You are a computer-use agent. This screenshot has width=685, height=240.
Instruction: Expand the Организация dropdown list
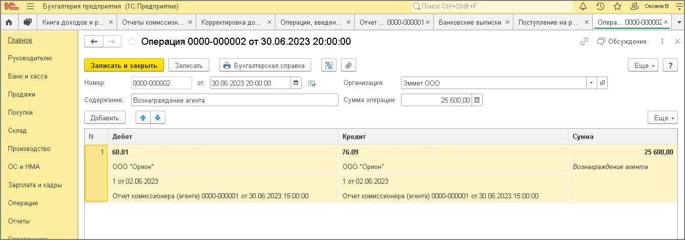591,83
